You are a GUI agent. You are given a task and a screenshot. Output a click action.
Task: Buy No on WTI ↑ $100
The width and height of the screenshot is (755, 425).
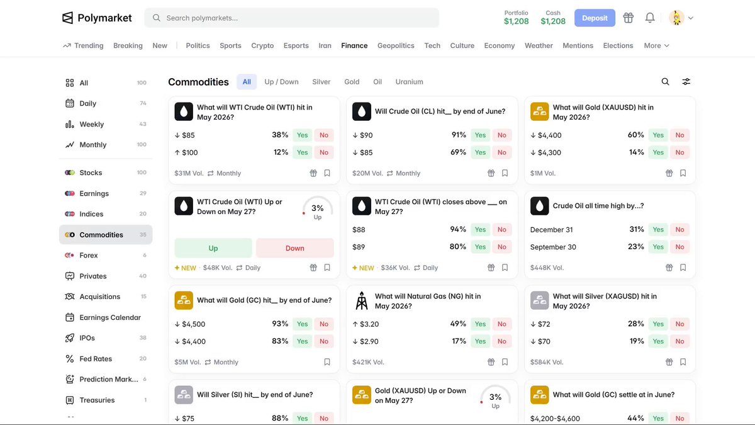(x=323, y=152)
